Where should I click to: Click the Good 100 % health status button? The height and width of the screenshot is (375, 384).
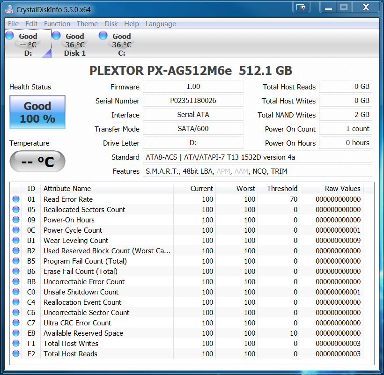click(x=37, y=112)
